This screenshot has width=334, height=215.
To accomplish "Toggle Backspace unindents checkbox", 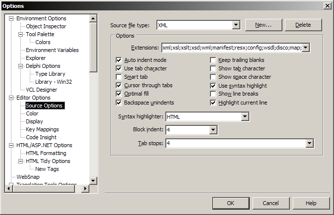I will (x=119, y=103).
